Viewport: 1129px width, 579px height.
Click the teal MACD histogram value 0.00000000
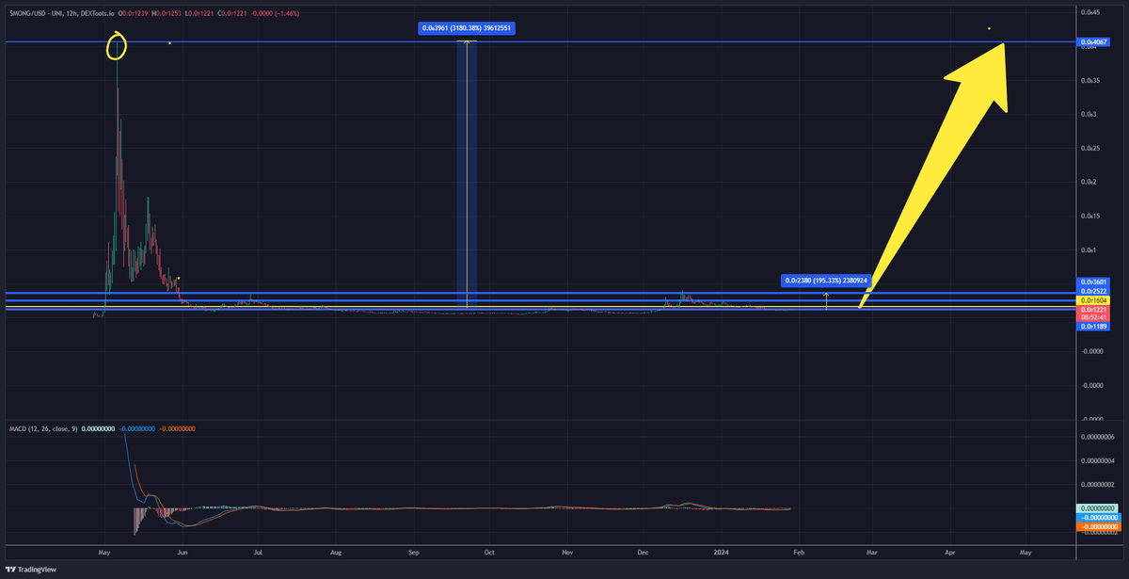99,428
